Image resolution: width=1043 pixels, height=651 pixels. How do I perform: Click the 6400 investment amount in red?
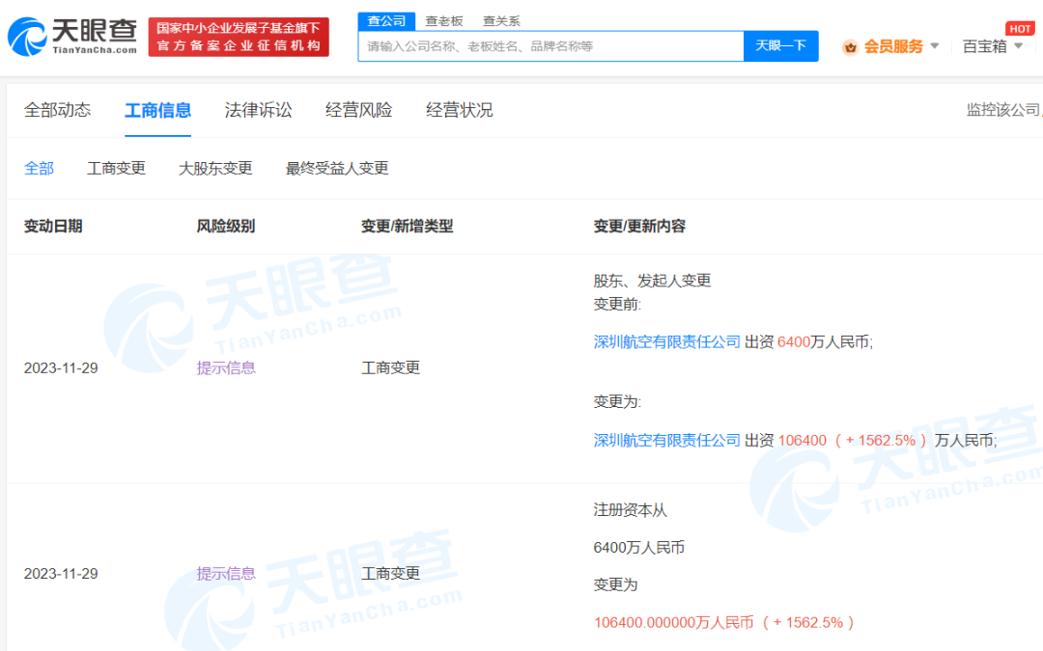tap(794, 342)
